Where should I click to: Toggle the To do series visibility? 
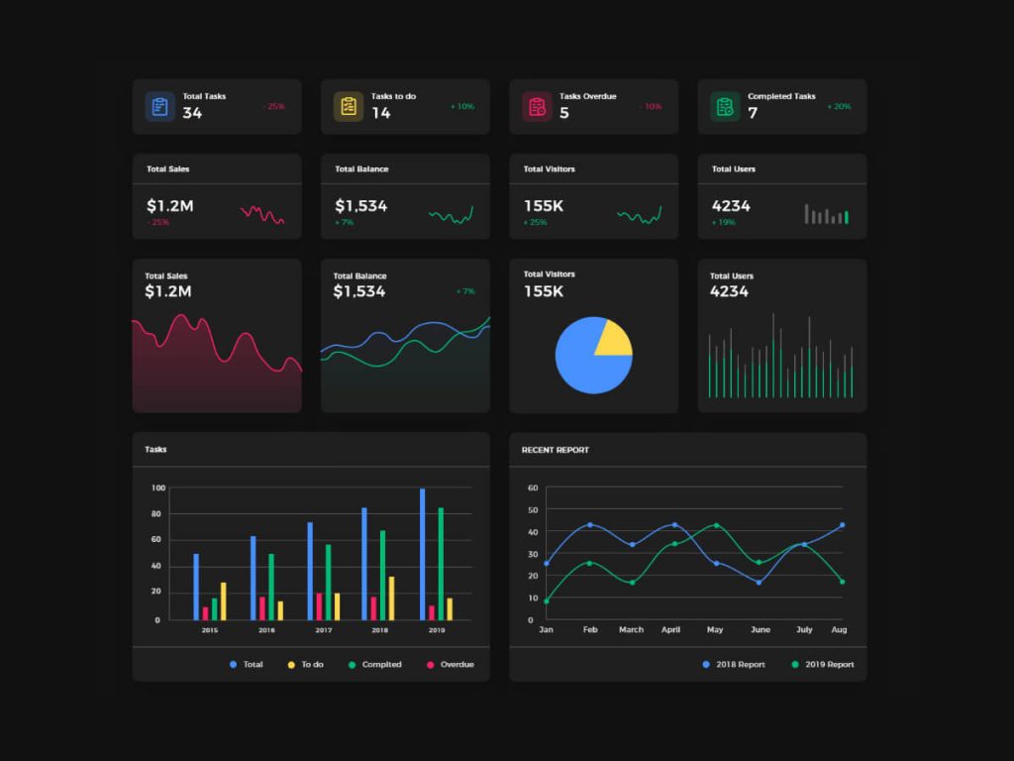307,665
